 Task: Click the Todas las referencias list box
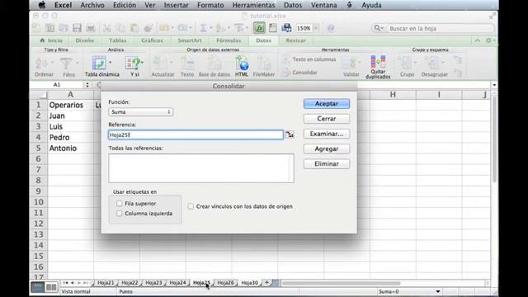pos(201,168)
